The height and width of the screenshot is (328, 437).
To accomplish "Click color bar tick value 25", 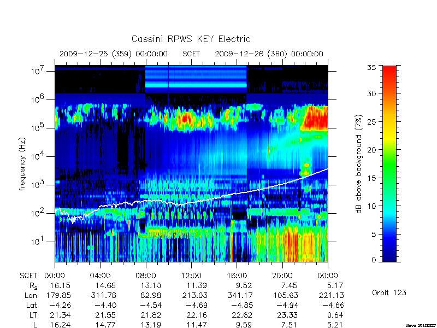I will [371, 121].
